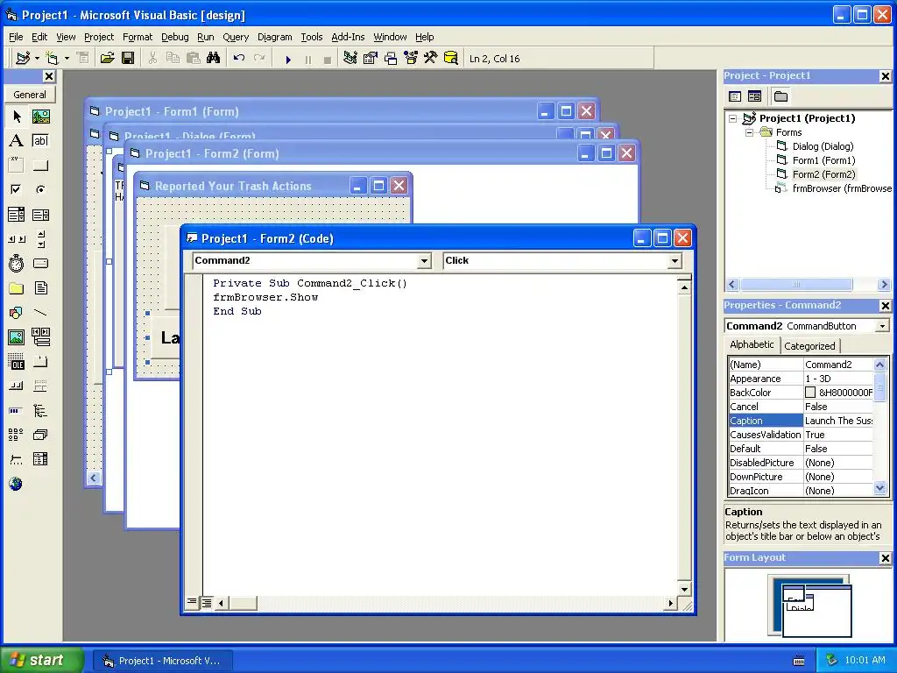The image size is (897, 673).
Task: Select the Pointer tool in the toolbox
Action: (16, 117)
